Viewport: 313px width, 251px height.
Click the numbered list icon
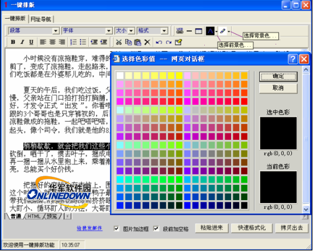74,42
